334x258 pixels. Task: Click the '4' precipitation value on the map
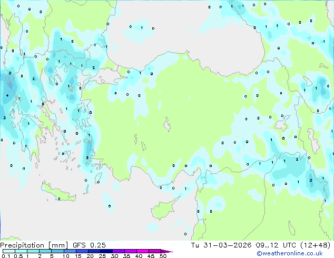pyautogui.click(x=7, y=96)
